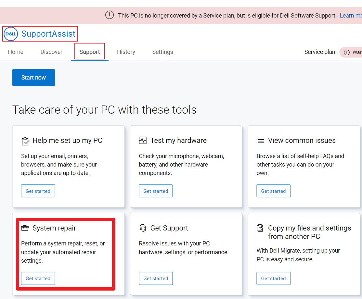Image resolution: width=362 pixels, height=299 pixels.
Task: Click the Get Support headset icon
Action: point(143,228)
